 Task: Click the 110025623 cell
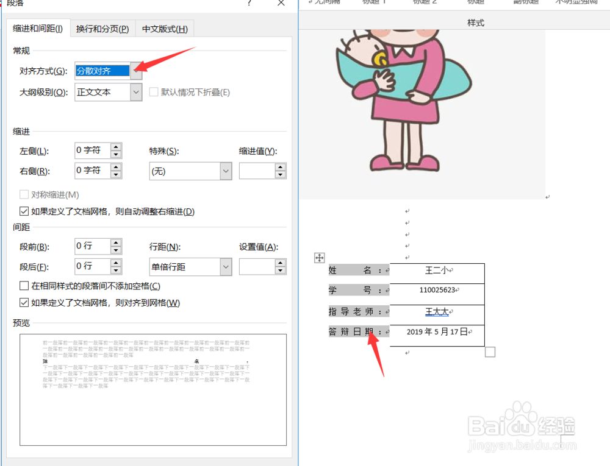[x=437, y=294]
